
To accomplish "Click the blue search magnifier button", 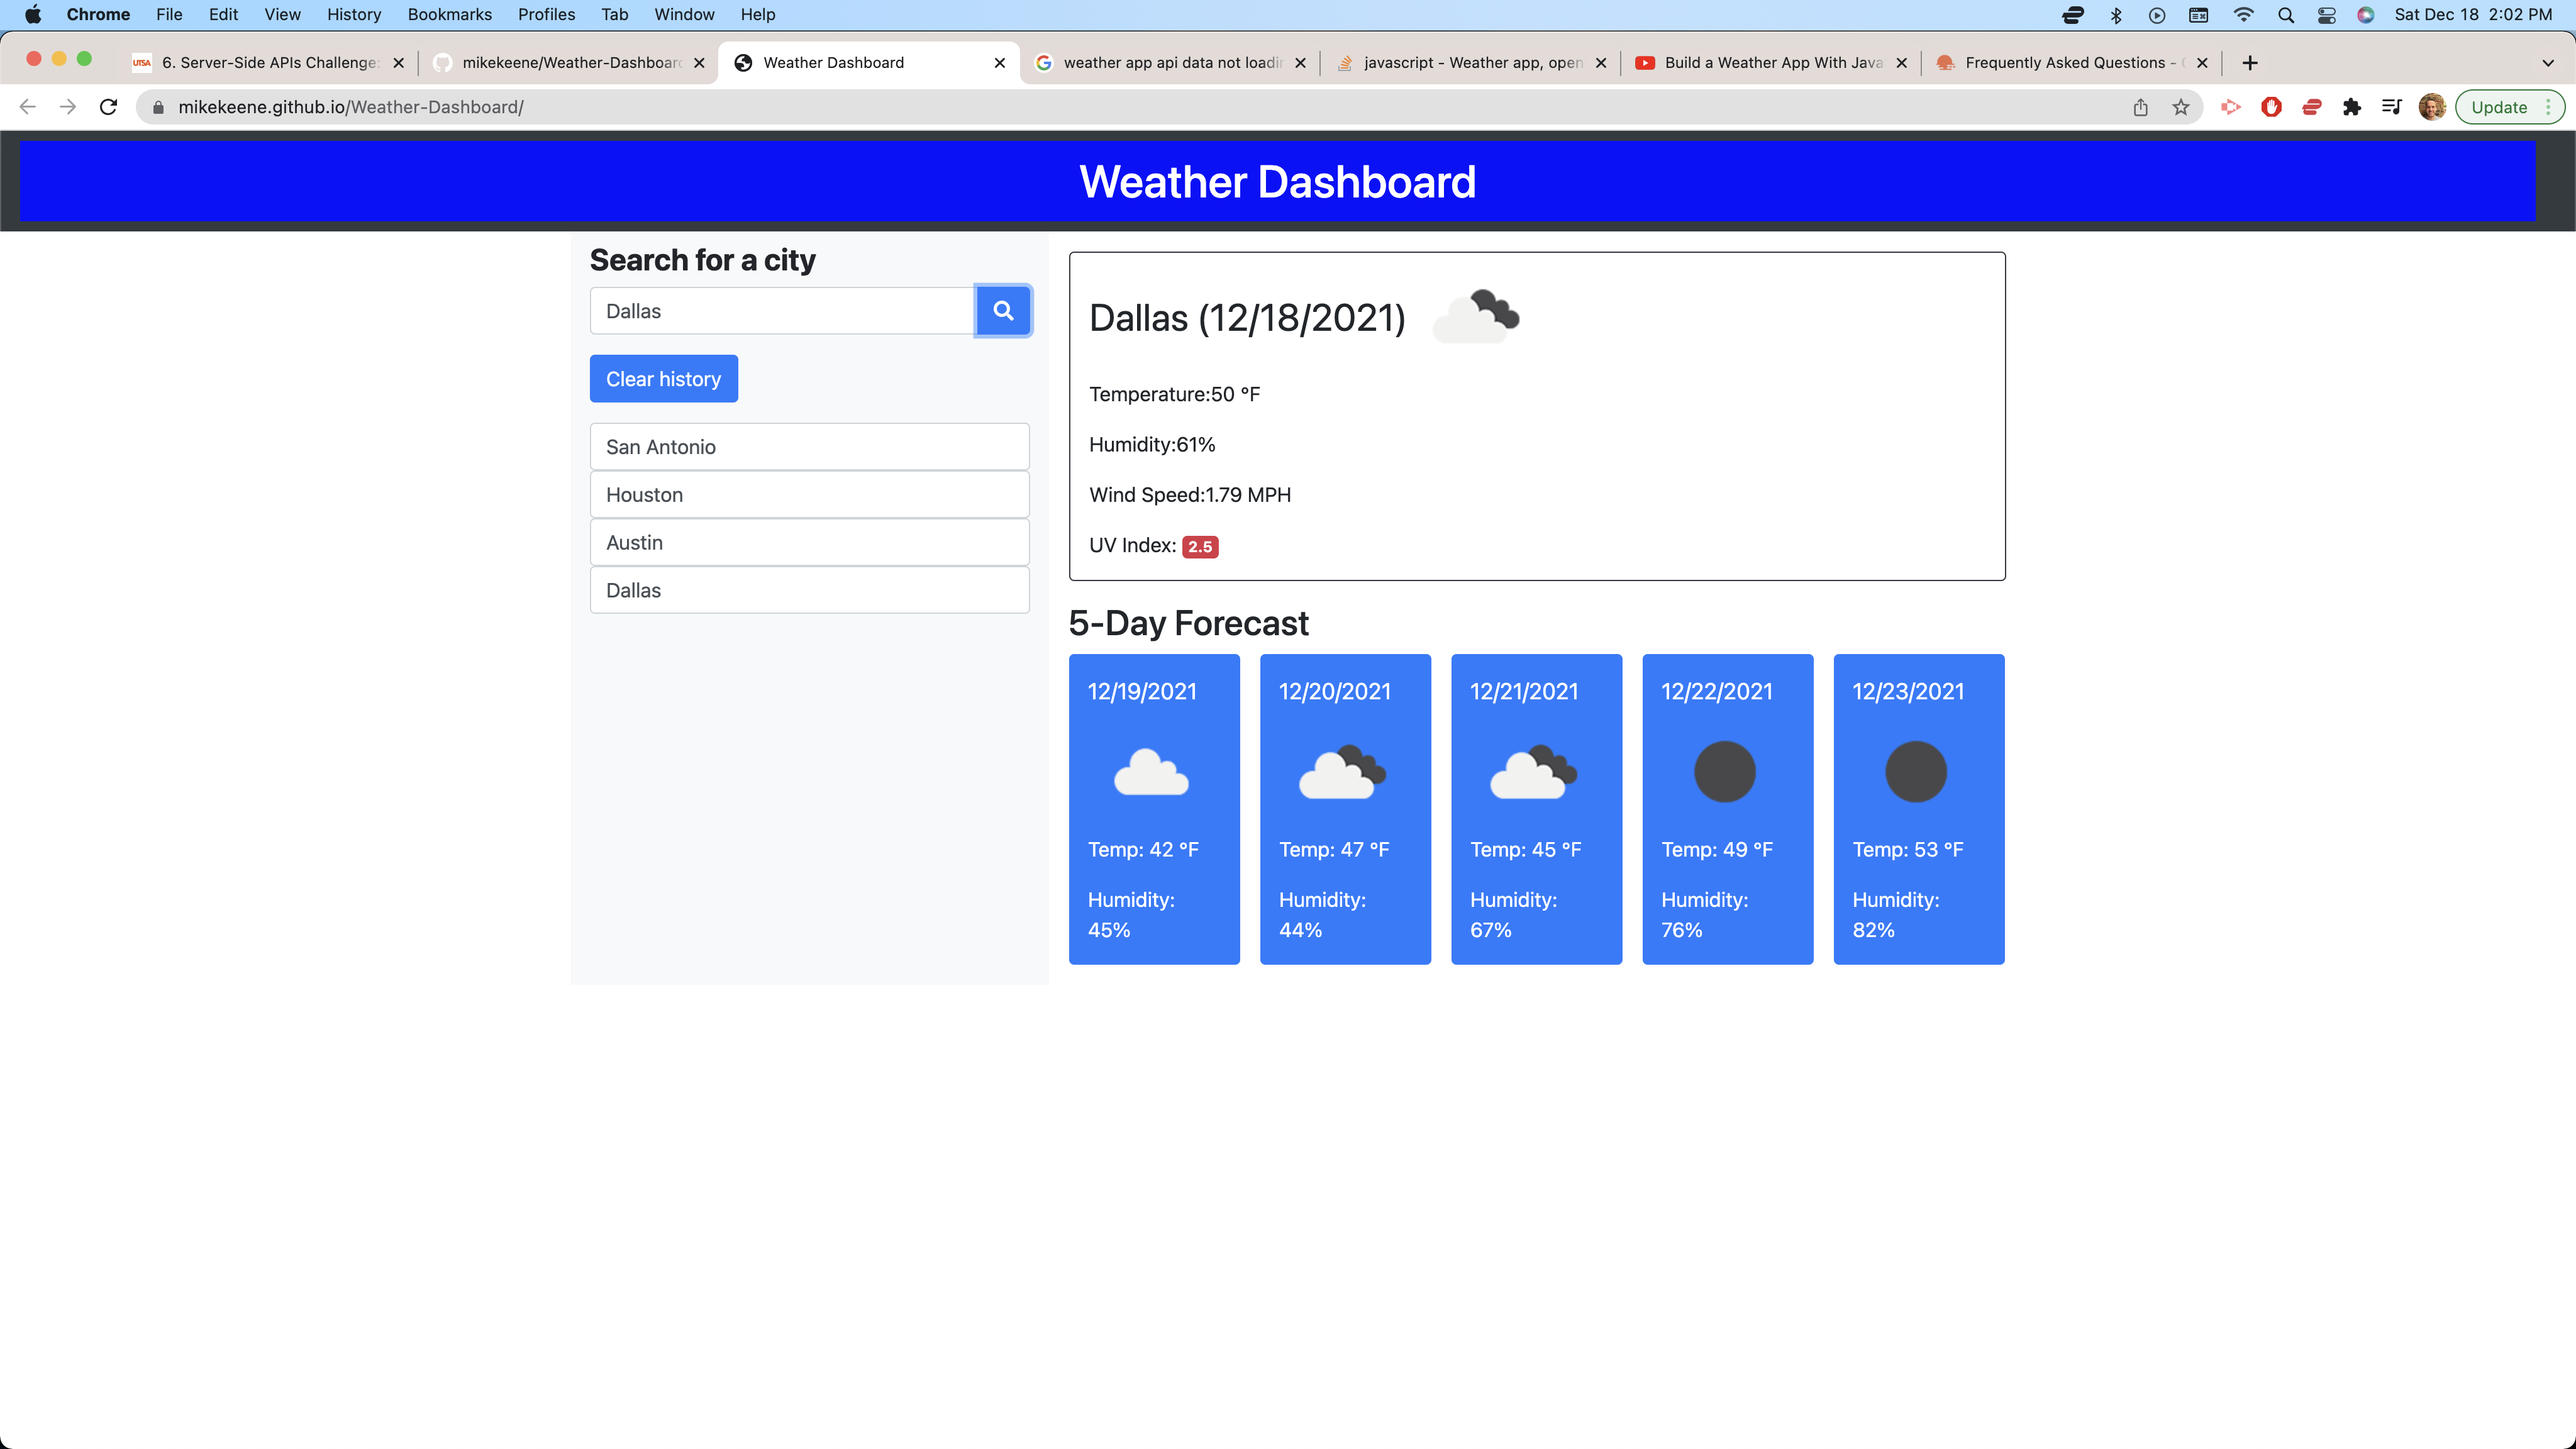I will (1003, 311).
